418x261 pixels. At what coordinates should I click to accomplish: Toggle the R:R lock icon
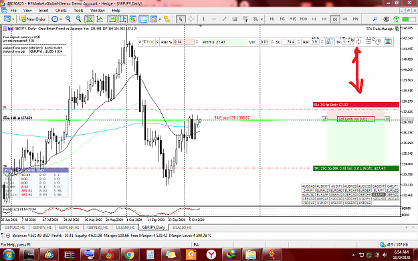(x=328, y=42)
